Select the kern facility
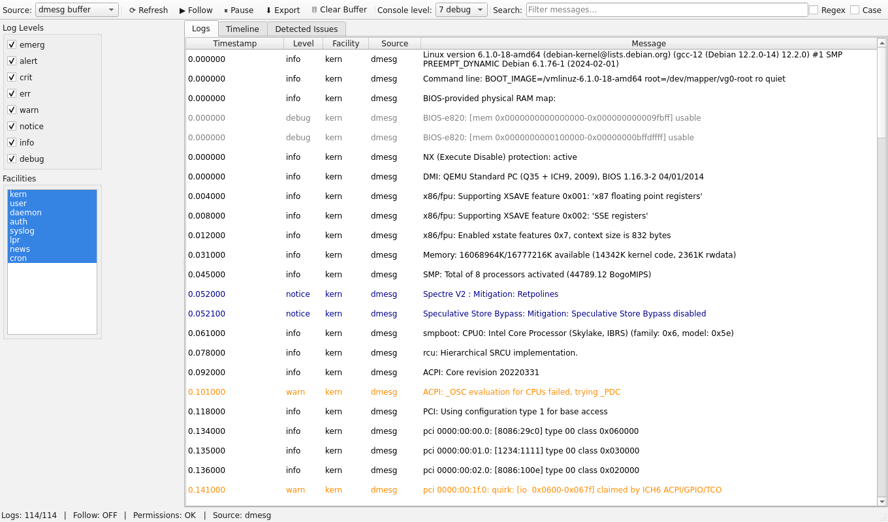 click(x=52, y=194)
